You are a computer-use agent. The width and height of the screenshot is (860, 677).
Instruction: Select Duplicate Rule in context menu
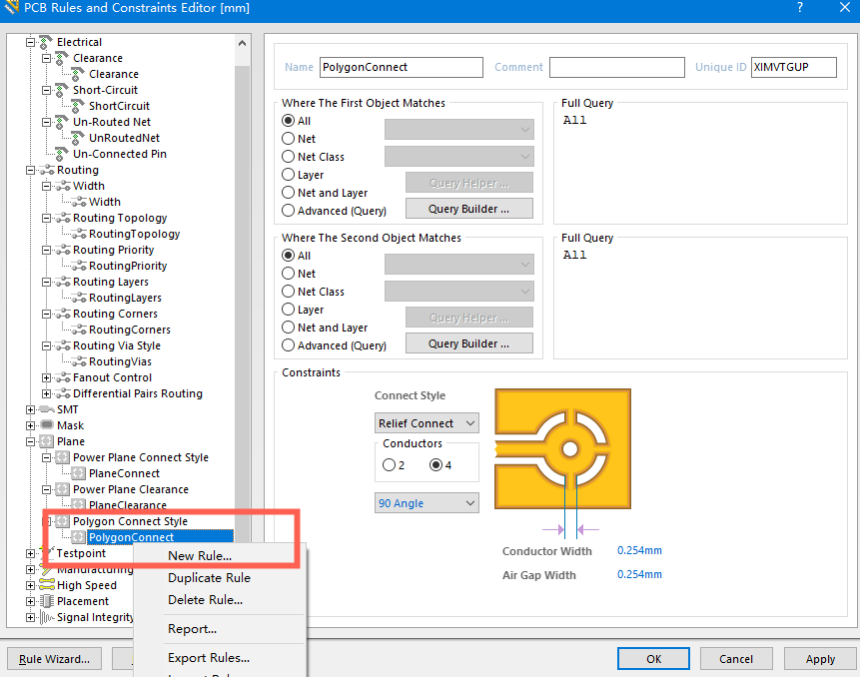coord(209,578)
